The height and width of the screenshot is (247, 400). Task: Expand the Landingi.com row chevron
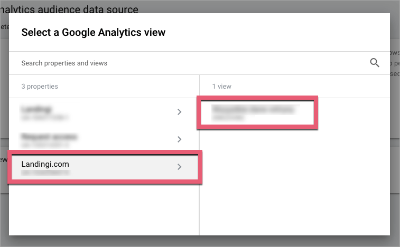180,167
